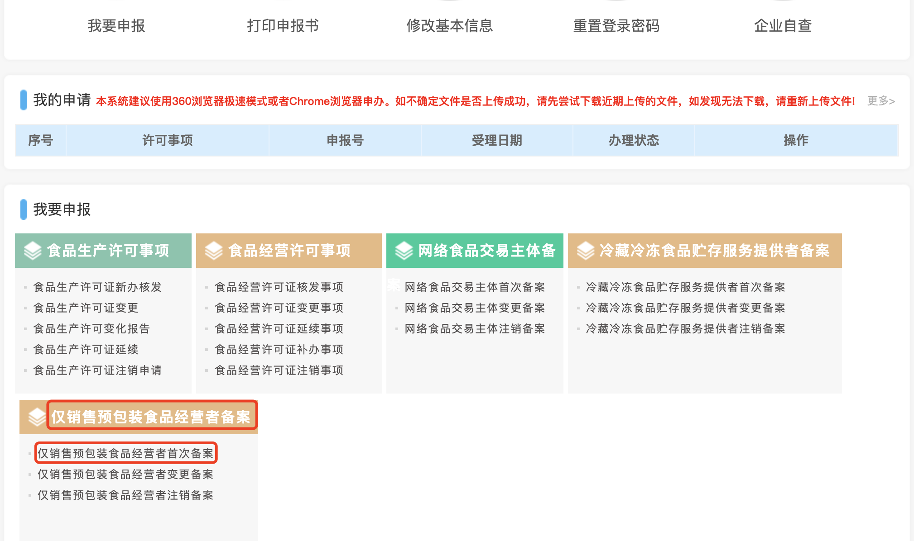Open 网络食品交易主体首次备案 link

pos(475,287)
